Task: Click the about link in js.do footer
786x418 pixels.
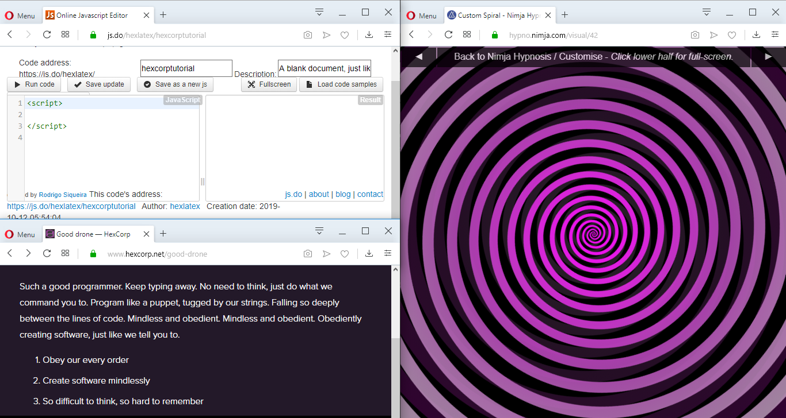Action: [x=319, y=194]
